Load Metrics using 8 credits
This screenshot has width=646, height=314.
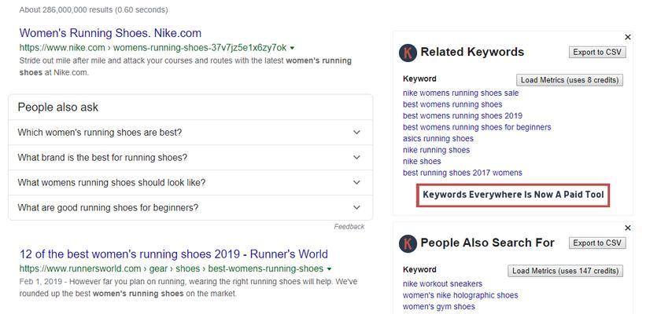570,80
